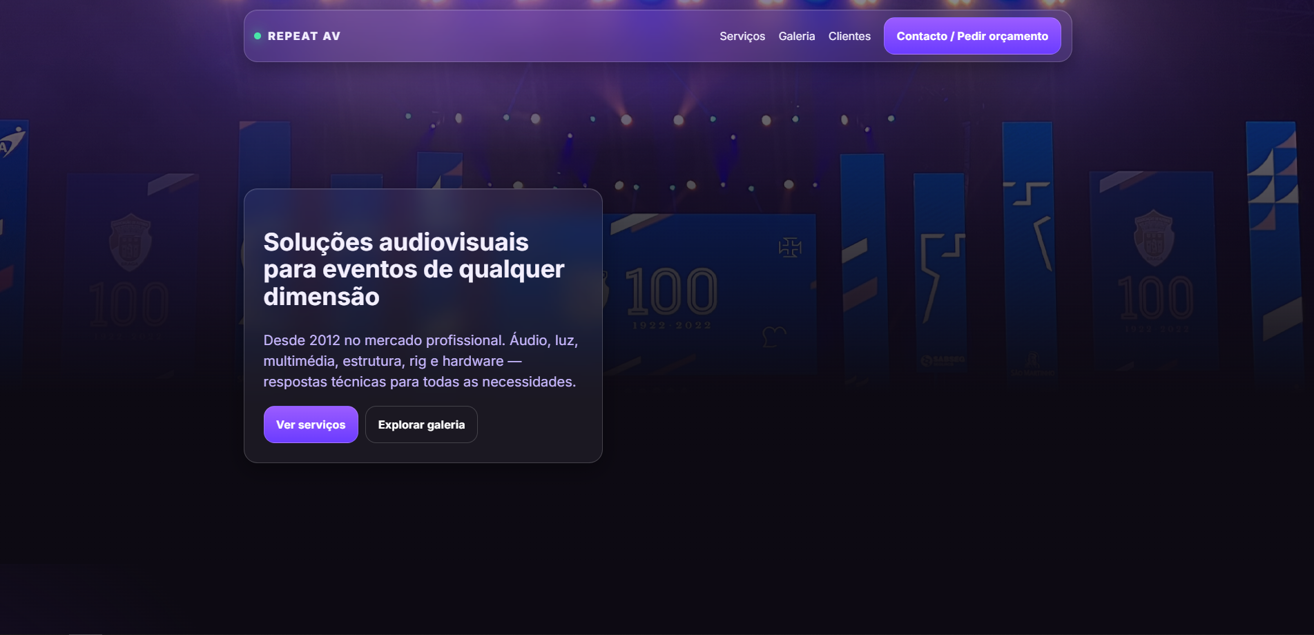The image size is (1314, 635).
Task: Click the Desde 2012 description paragraph
Action: [x=421, y=361]
